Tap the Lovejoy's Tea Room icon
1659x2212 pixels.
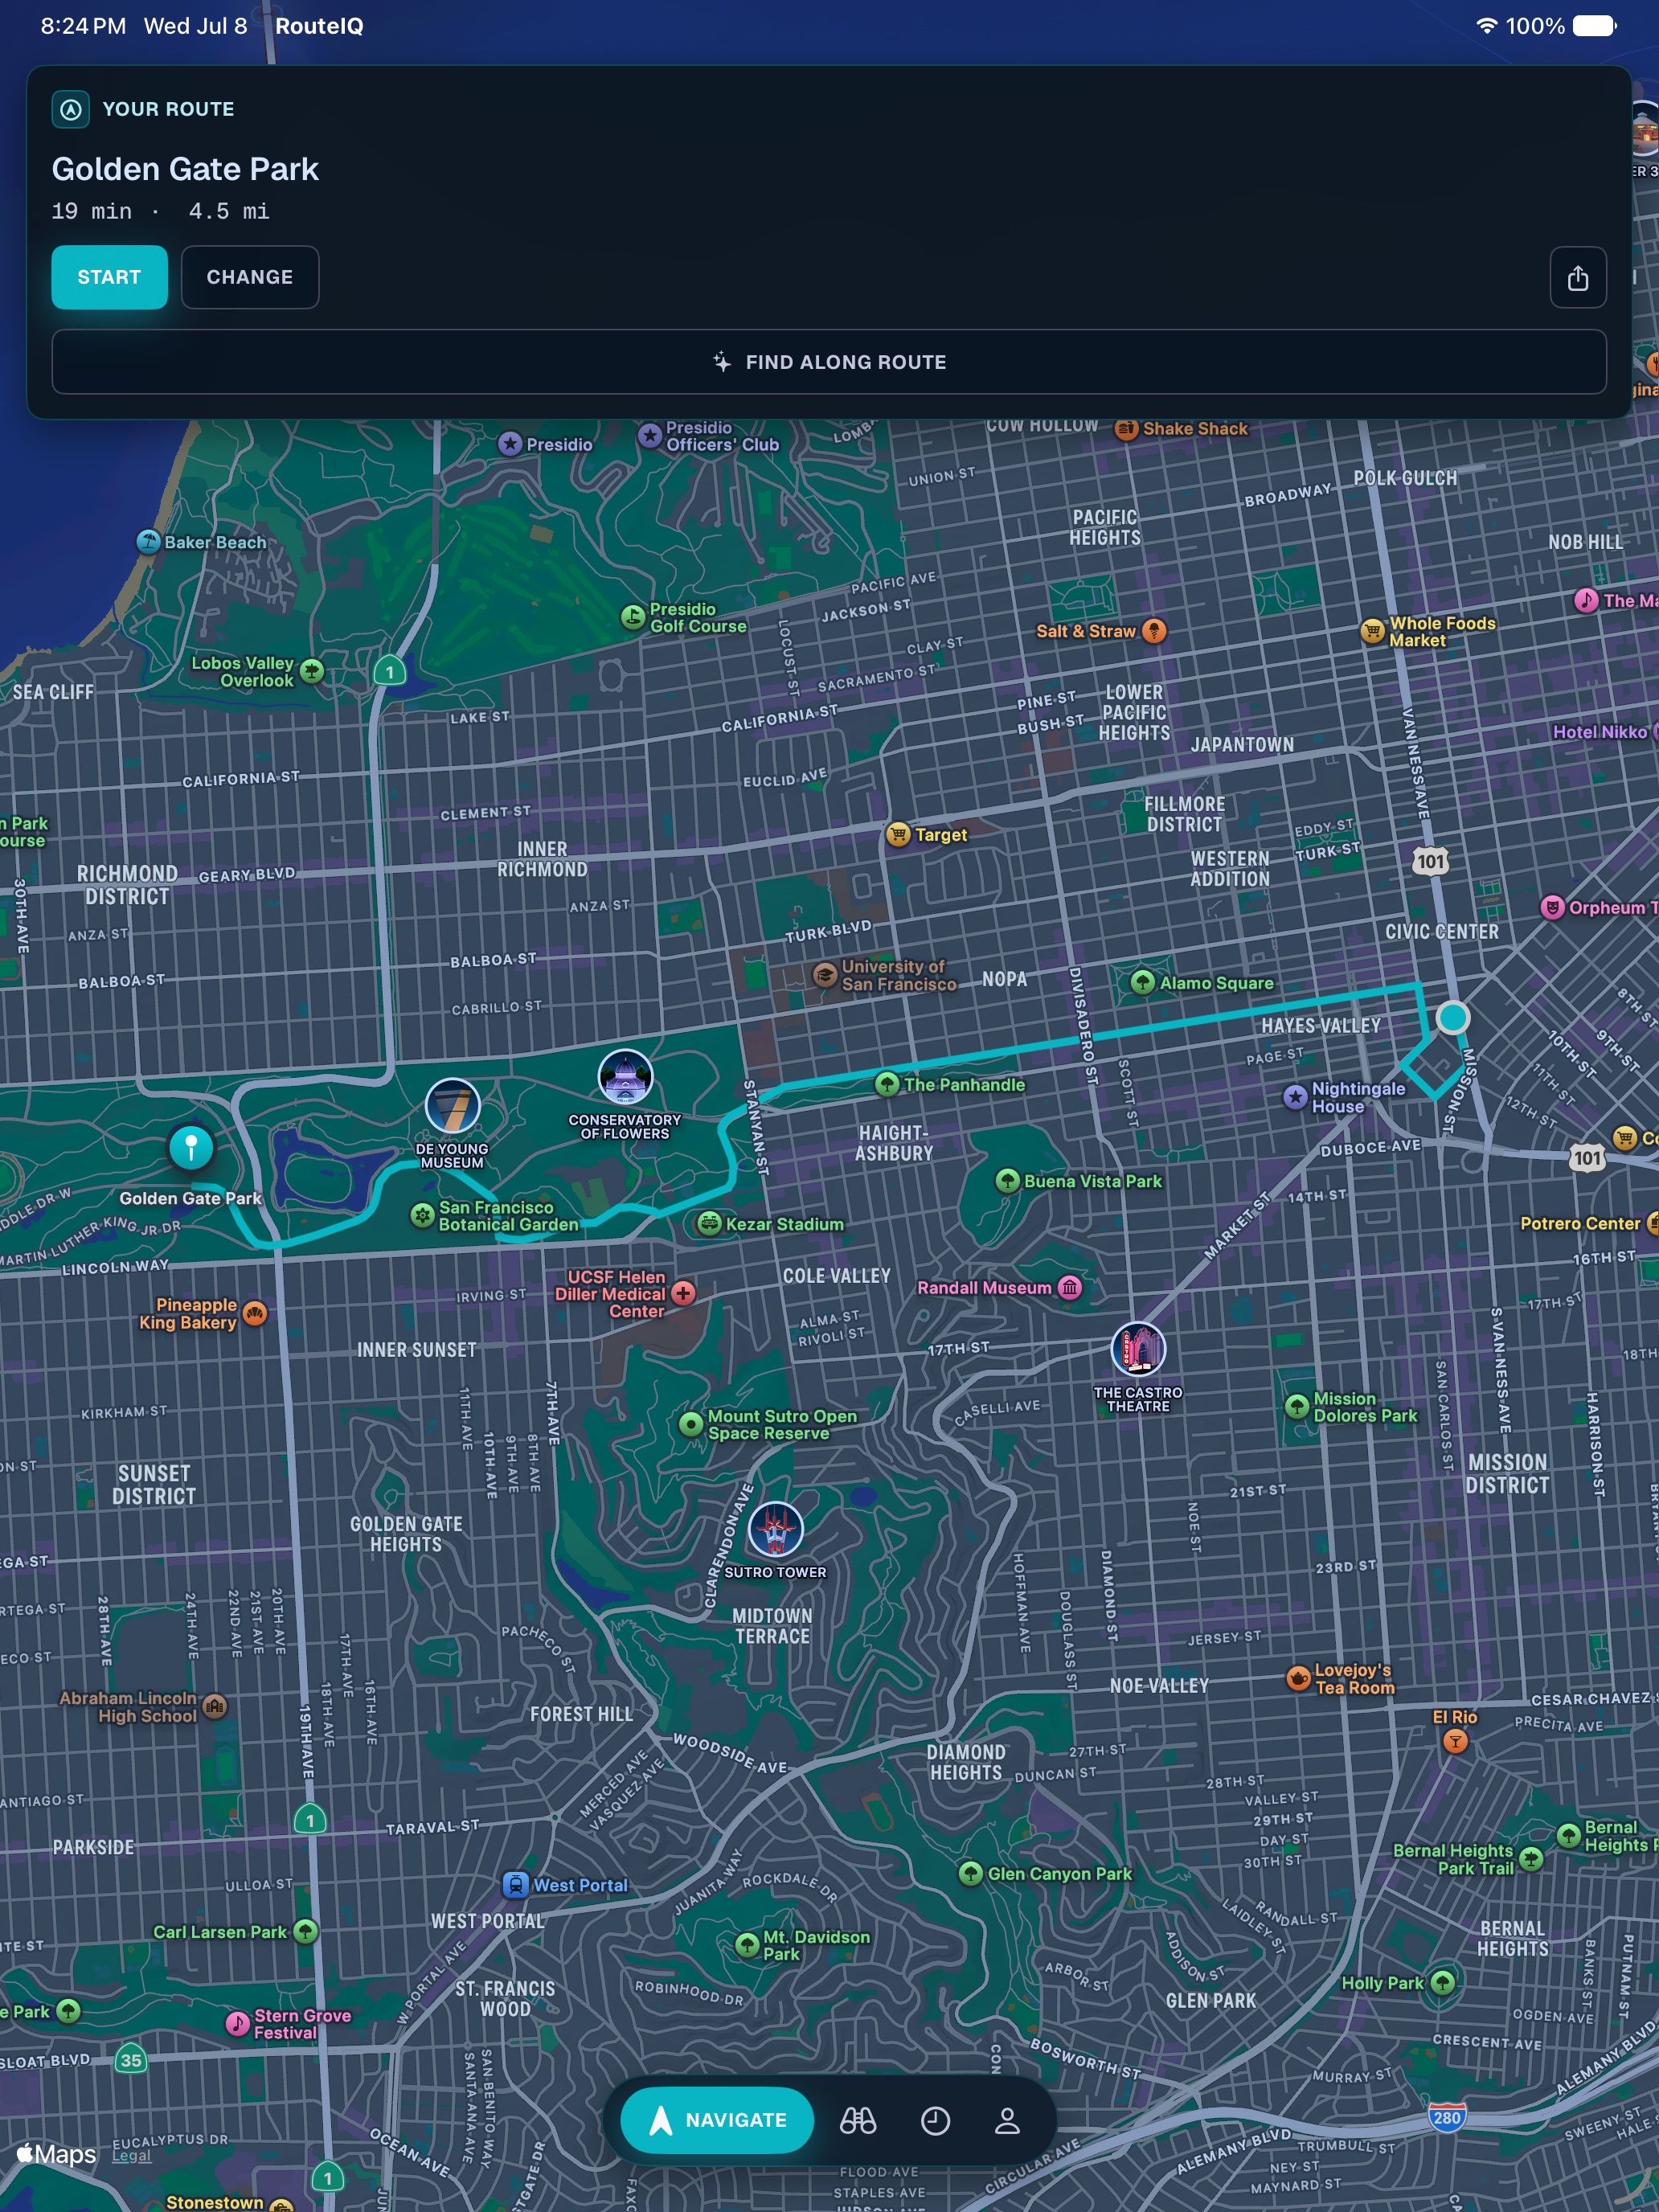1298,1678
